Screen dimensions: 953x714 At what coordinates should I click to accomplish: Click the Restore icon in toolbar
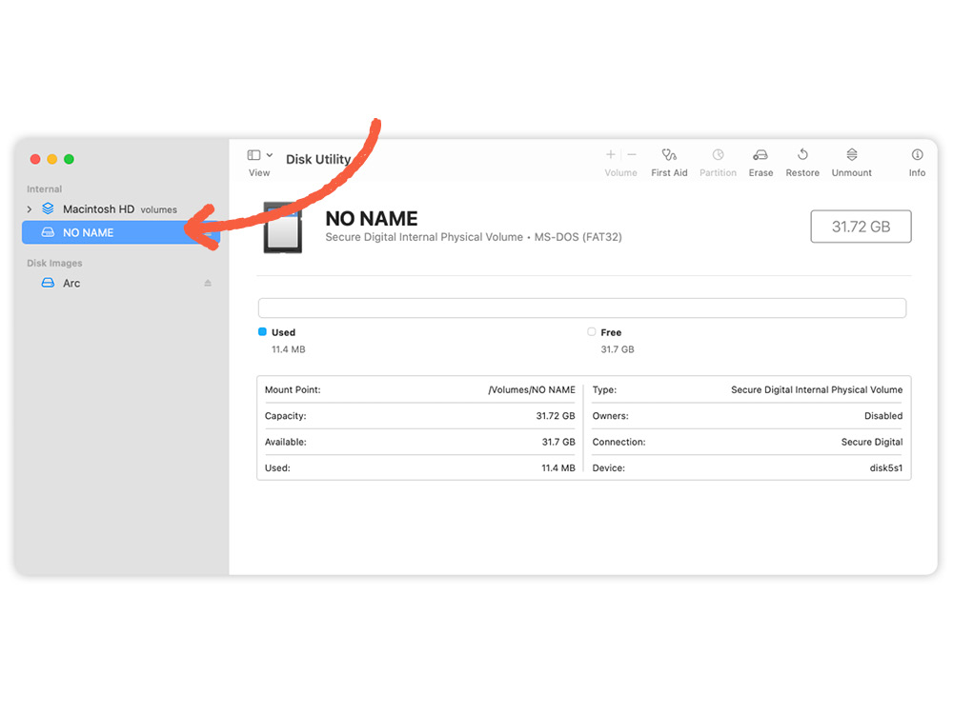(802, 155)
